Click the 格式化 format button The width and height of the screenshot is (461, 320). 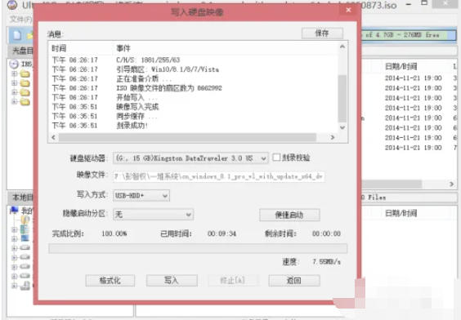tap(110, 280)
